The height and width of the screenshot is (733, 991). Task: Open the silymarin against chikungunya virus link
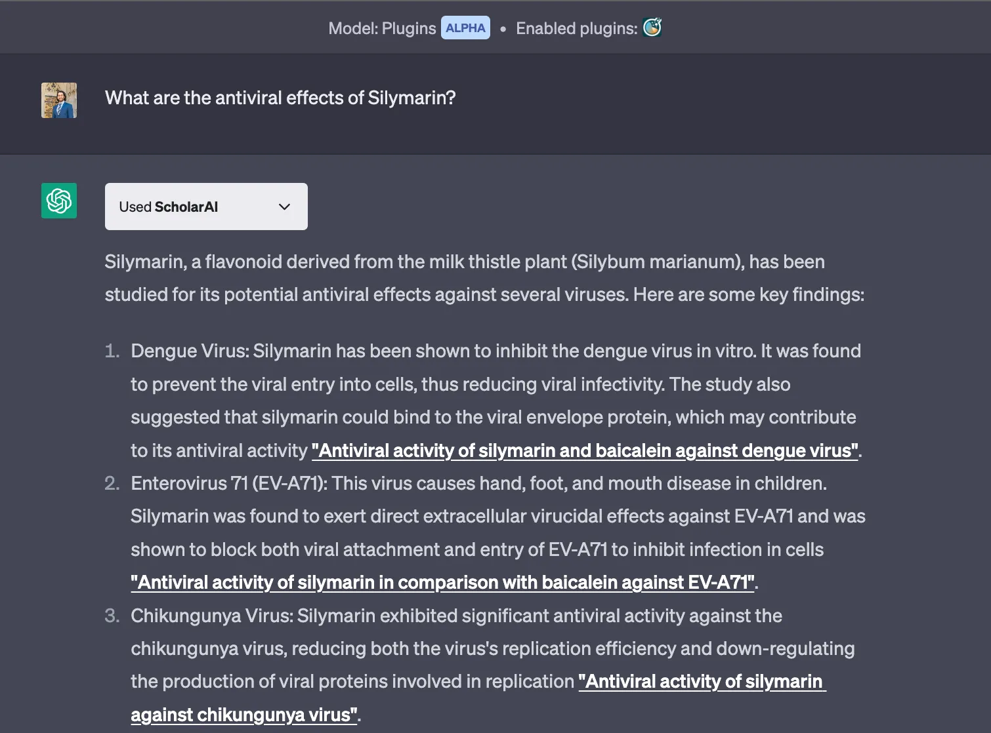coord(701,682)
